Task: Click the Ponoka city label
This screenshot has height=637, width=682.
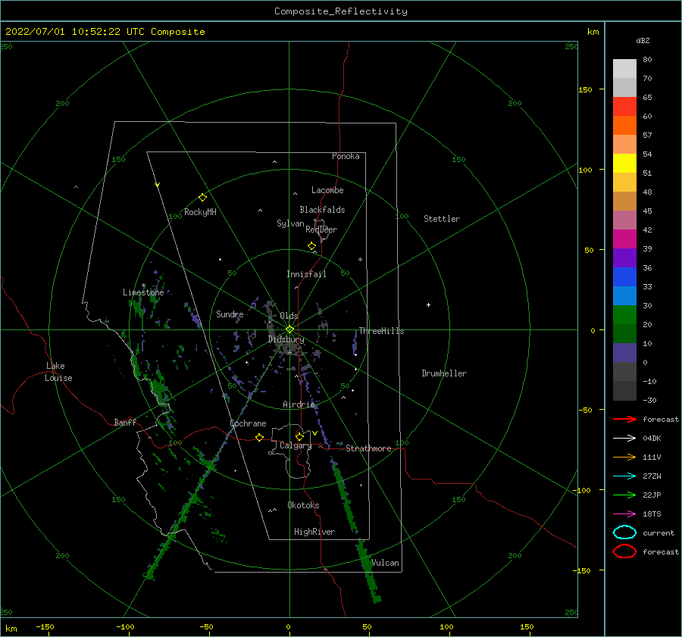Action: [x=346, y=156]
